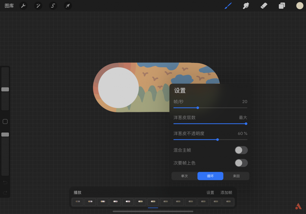Select the eleventh frame thumbnail

pyautogui.click(x=203, y=202)
